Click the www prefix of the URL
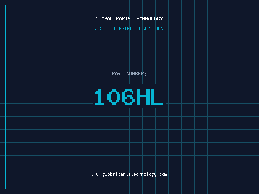Image resolution: width=259 pixels, height=194 pixels. click(x=96, y=174)
